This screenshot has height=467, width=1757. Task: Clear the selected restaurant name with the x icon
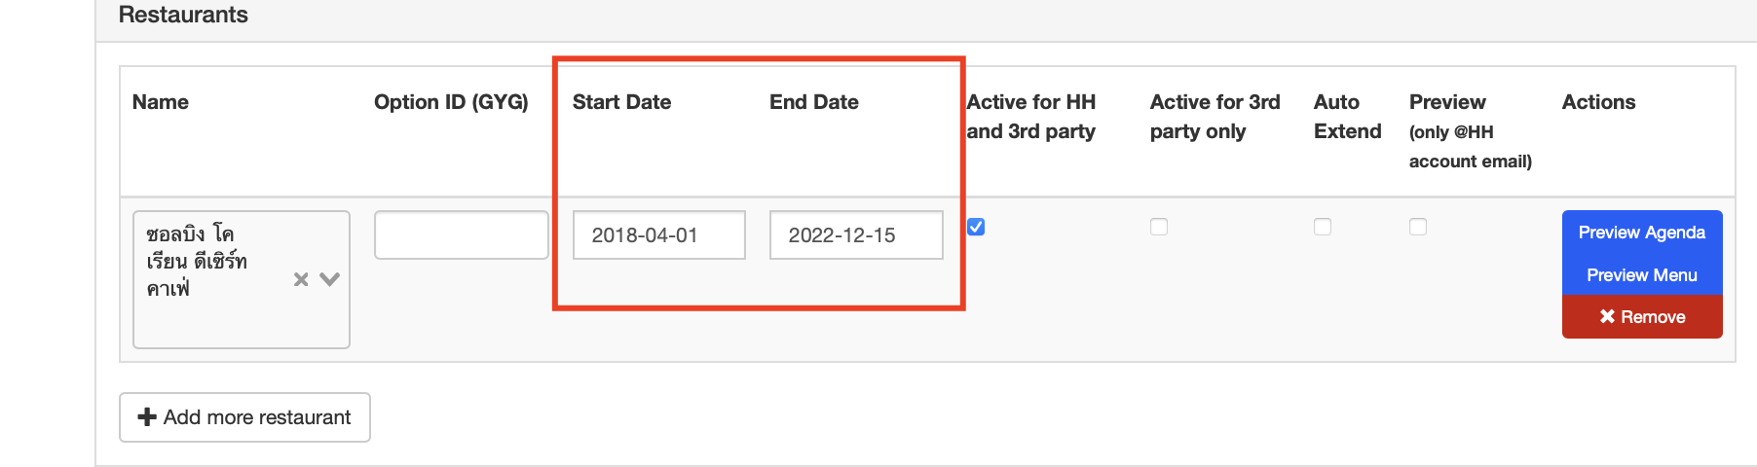point(301,280)
